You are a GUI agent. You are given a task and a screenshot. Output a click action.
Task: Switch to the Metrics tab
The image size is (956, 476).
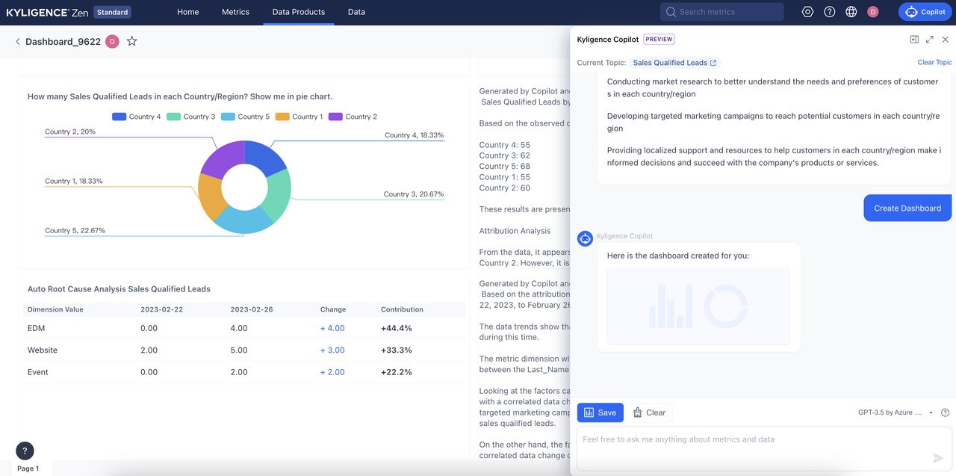[235, 12]
